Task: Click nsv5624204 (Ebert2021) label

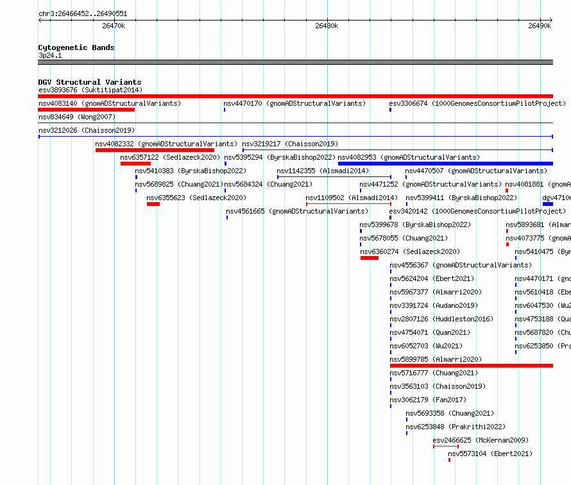Action: (432, 278)
